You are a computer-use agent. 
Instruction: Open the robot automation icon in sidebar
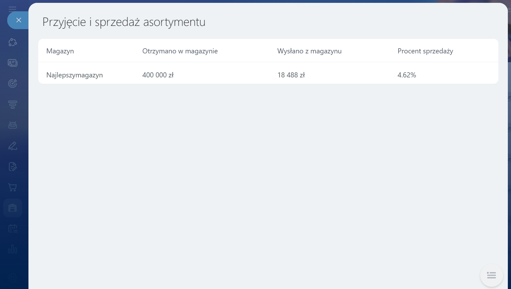(13, 125)
